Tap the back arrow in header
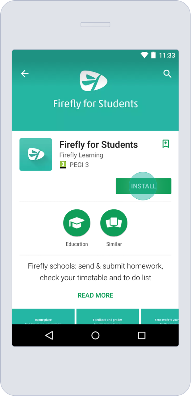This screenshot has width=191, height=396. (x=25, y=74)
